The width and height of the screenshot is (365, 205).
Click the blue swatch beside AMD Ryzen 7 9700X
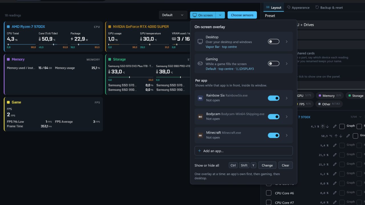pyautogui.click(x=8, y=27)
